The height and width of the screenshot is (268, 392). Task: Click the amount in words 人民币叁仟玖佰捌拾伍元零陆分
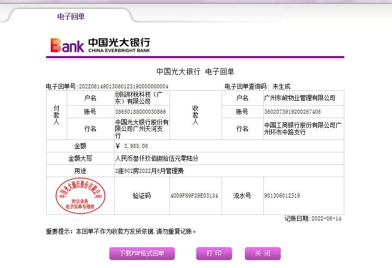click(157, 159)
